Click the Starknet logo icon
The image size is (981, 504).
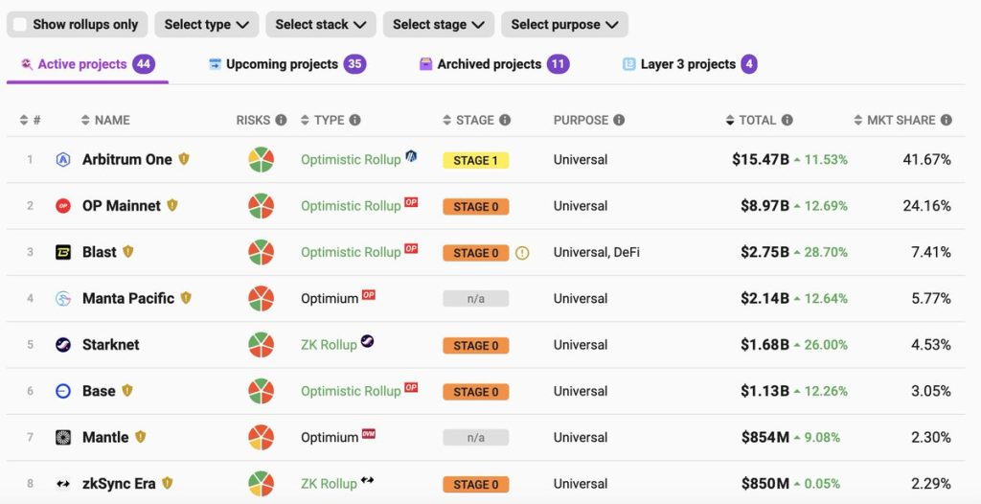[x=63, y=345]
